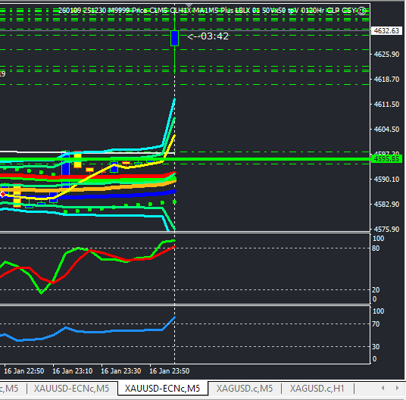Click the red arrow trade marker

pyautogui.click(x=2, y=194)
